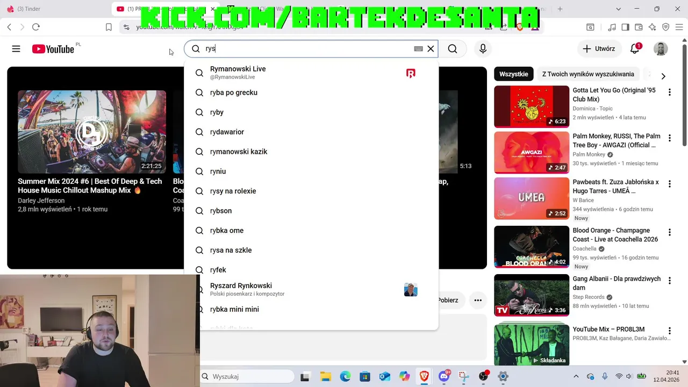Open the new browser tab button
The height and width of the screenshot is (387, 688).
click(560, 9)
